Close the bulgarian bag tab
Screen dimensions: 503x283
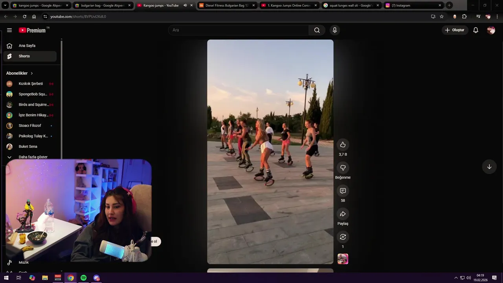point(129,6)
